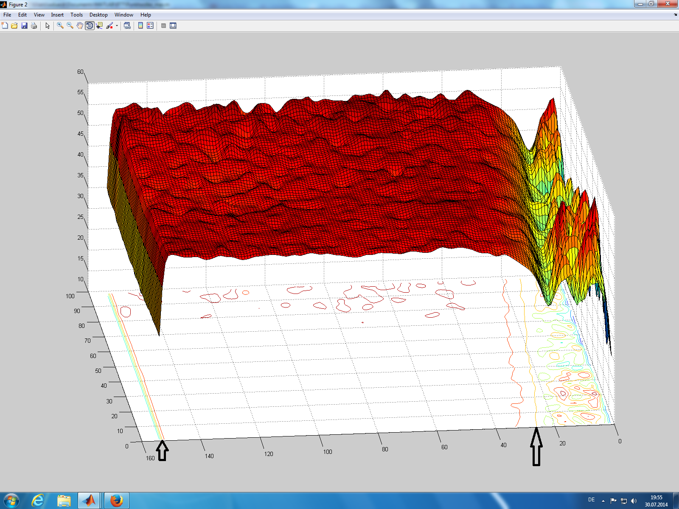
Task: Insert a colorbar using the toolbar
Action: [x=140, y=26]
